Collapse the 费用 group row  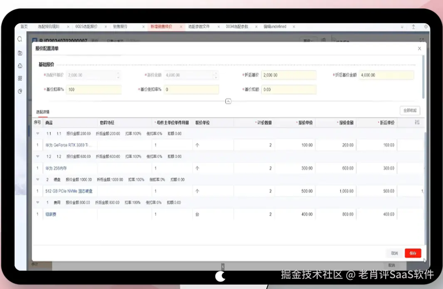pyautogui.click(x=37, y=202)
